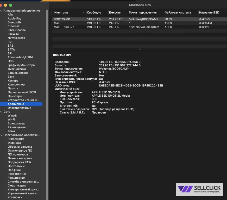Select Звук in hardware list
Image resolution: width=227 pixels, height=200 pixels.
(11, 77)
